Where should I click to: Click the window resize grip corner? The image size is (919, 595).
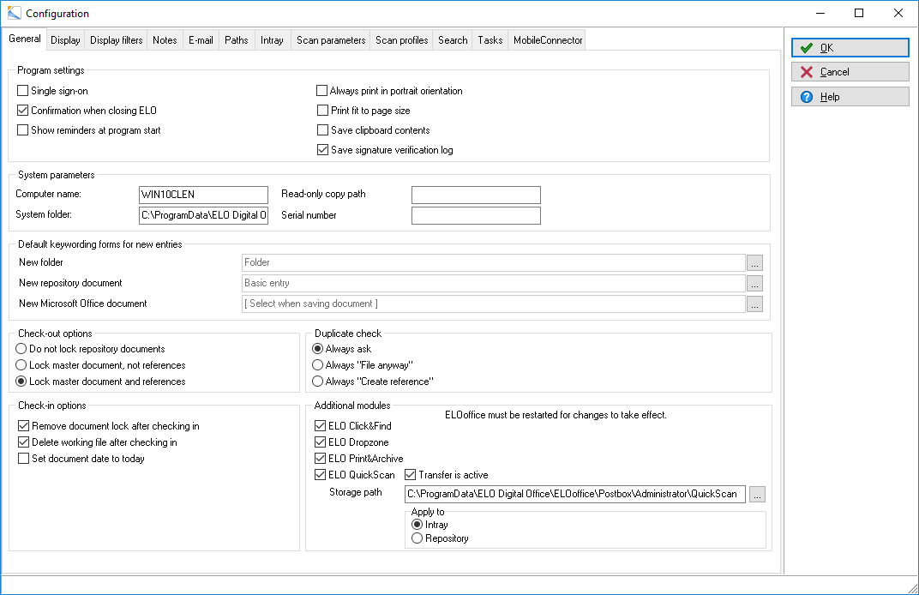tap(912, 588)
